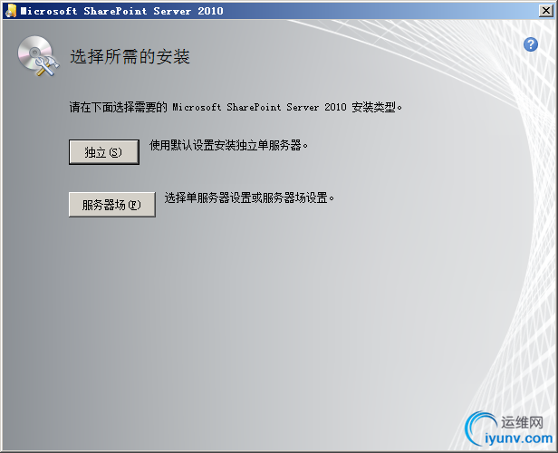Screen dimensions: 558x453
Task: Choose the 服务器场(F) server farm button
Action: pyautogui.click(x=112, y=205)
